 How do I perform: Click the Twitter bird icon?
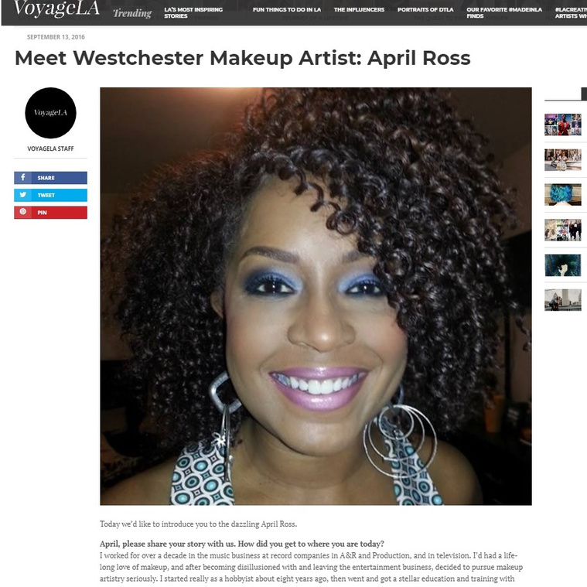(23, 195)
